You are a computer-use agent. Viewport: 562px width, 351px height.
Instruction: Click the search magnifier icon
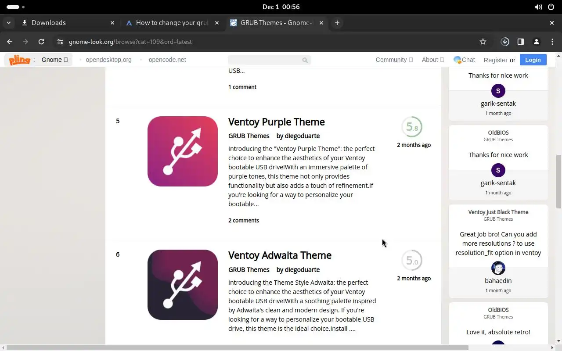pyautogui.click(x=305, y=60)
